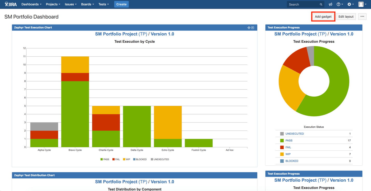Click the blue Create button

[121, 4]
